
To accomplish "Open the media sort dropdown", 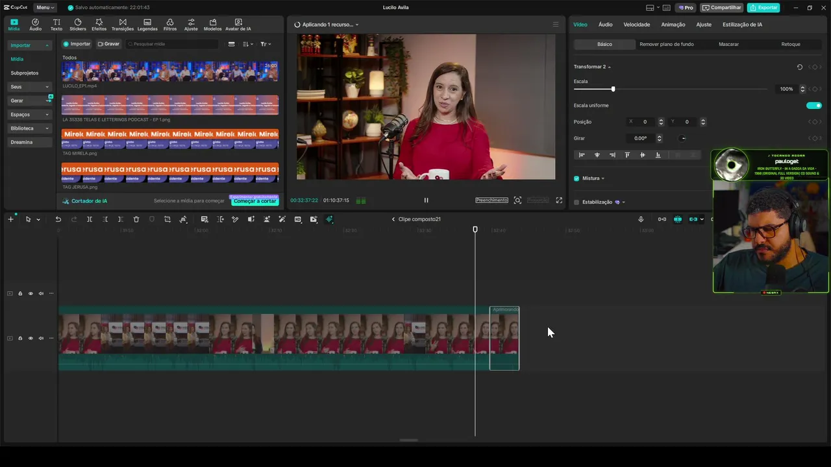I will pos(248,44).
